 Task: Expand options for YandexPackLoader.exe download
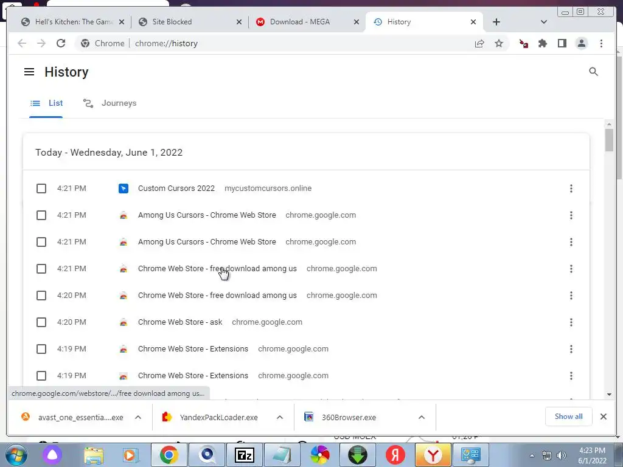click(280, 417)
